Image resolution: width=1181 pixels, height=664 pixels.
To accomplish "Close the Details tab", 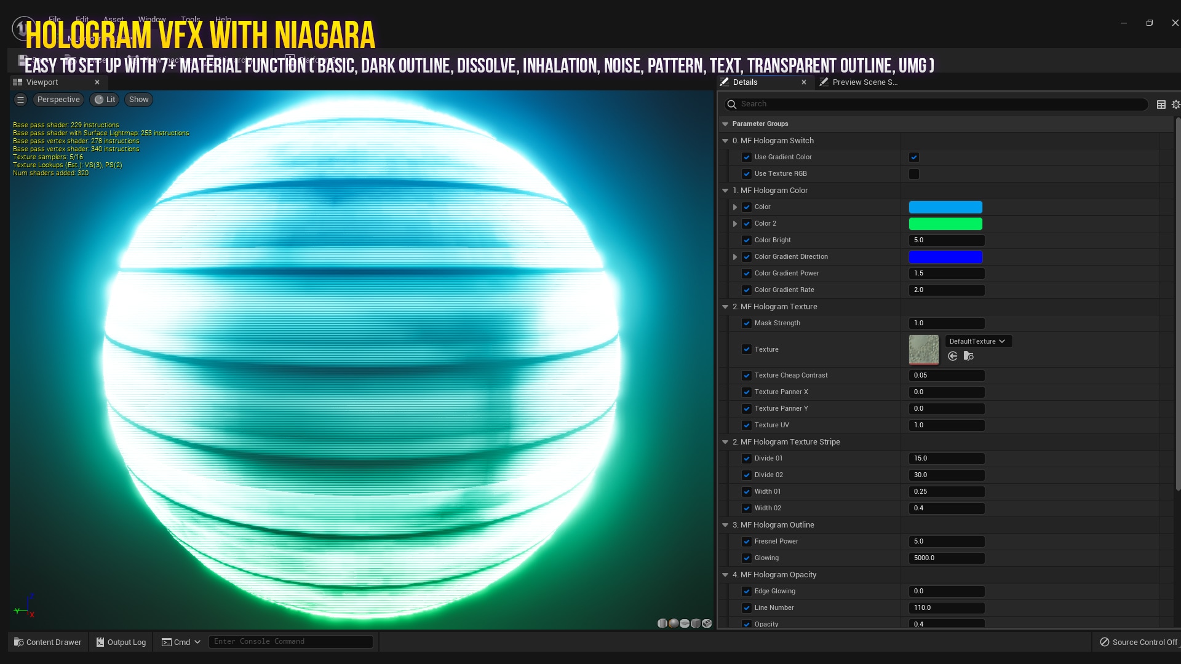I will (x=804, y=82).
